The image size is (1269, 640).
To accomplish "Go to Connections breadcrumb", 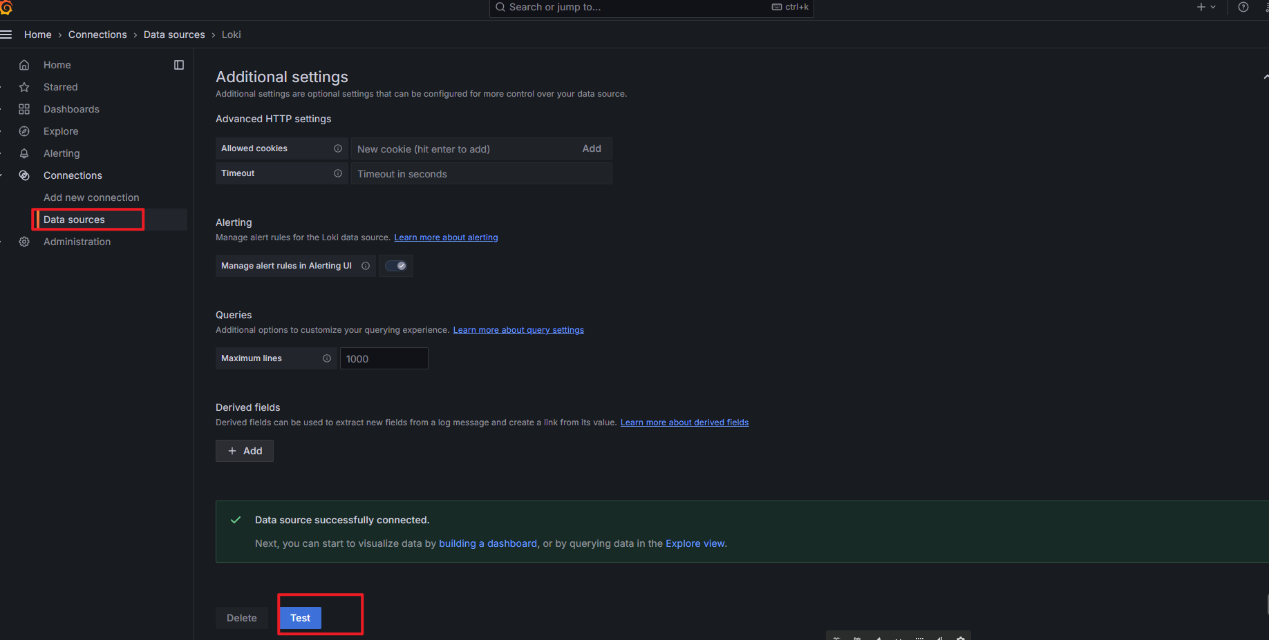I will 97,35.
